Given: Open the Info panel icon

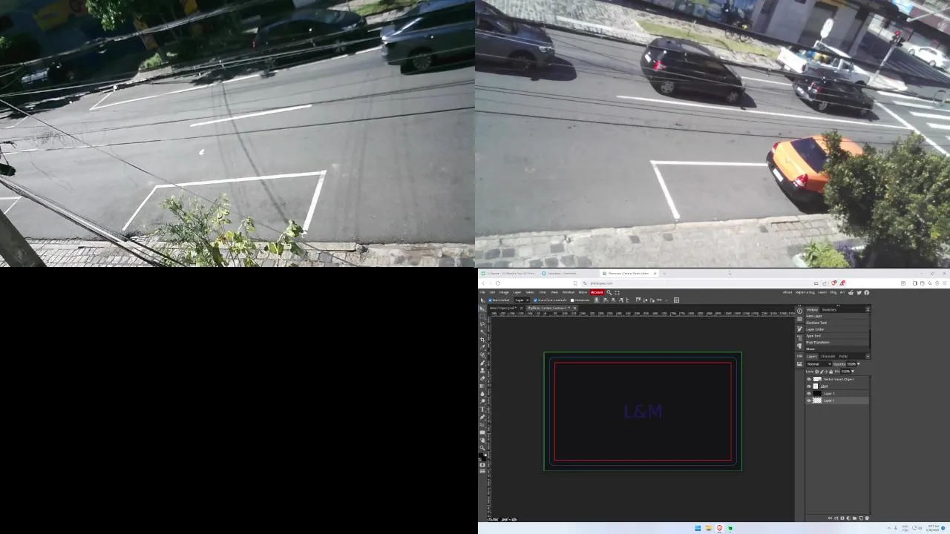Looking at the screenshot, I should (799, 311).
